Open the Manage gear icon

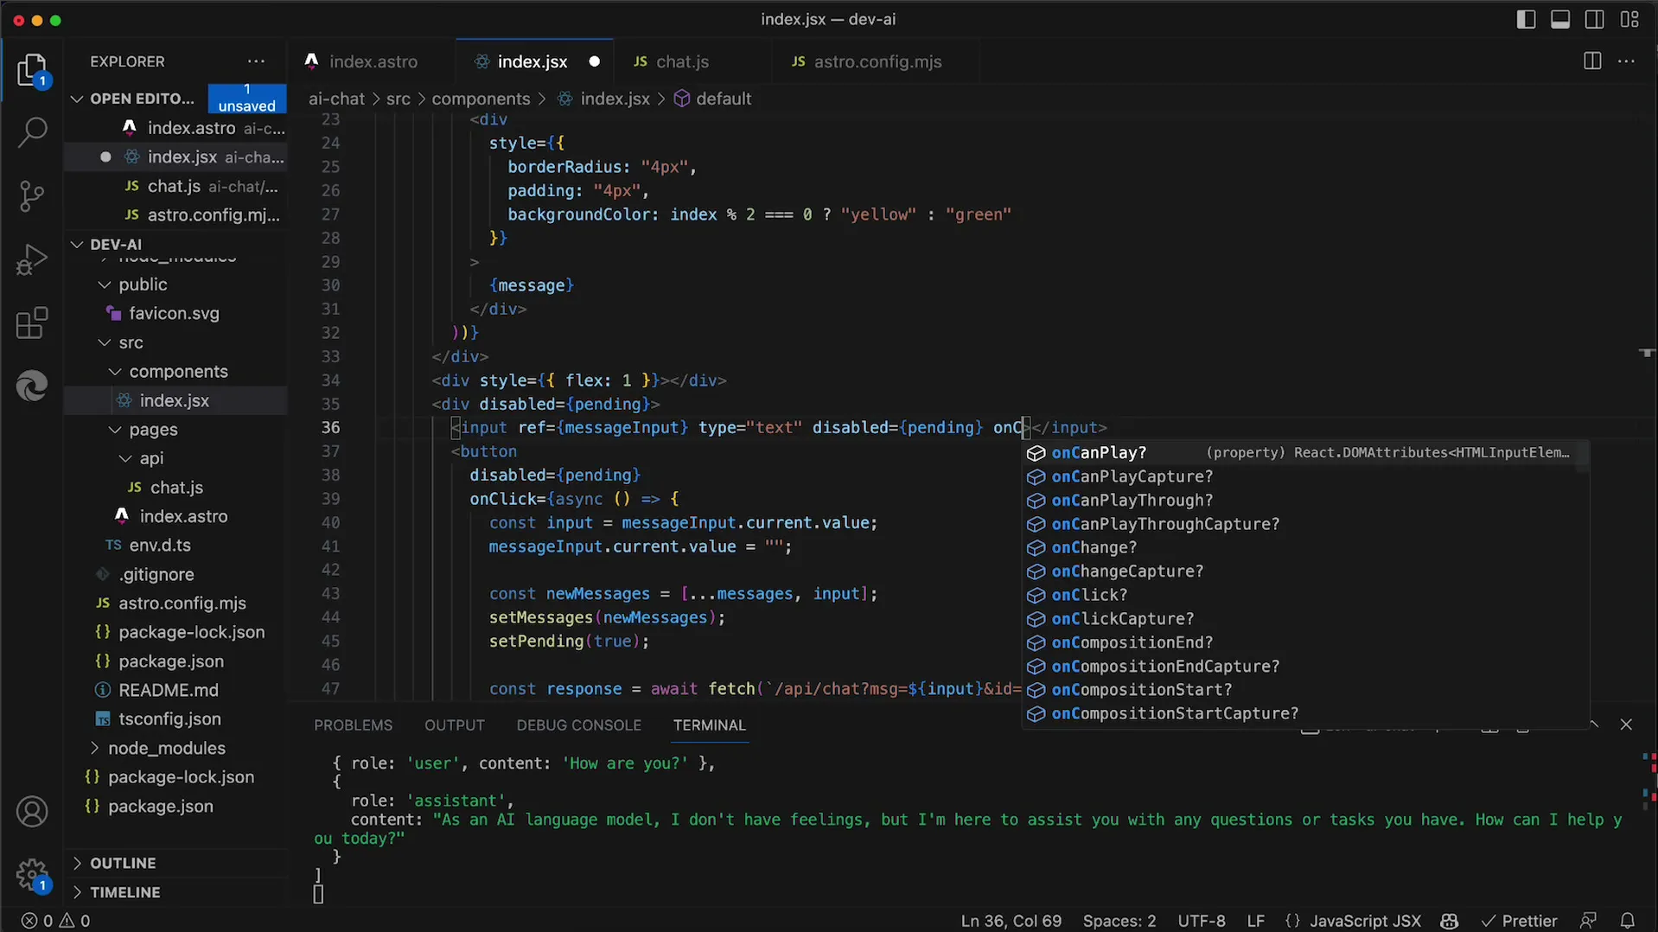coord(32,875)
